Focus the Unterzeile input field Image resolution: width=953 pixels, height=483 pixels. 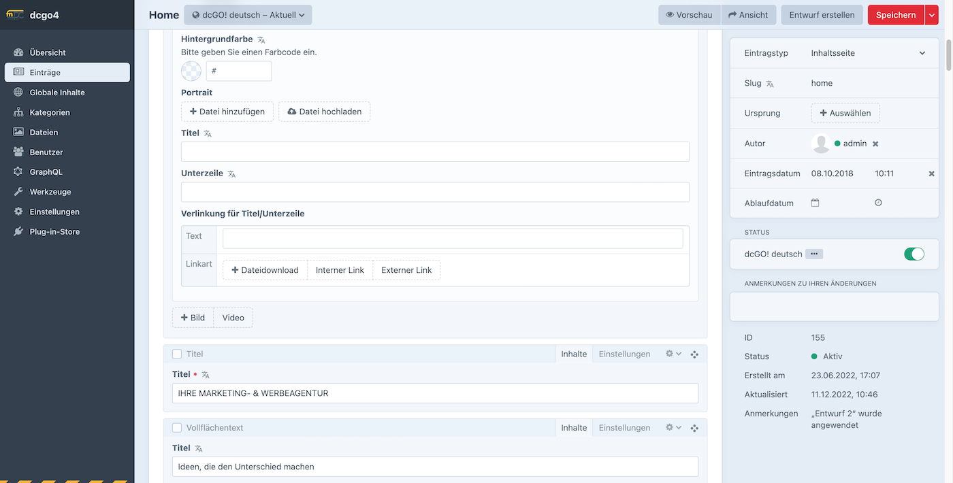435,192
